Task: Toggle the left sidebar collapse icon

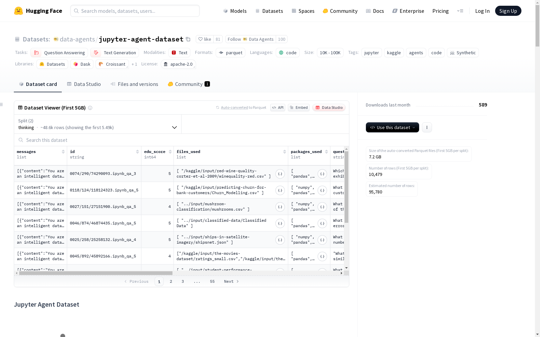Action: [x=2, y=104]
